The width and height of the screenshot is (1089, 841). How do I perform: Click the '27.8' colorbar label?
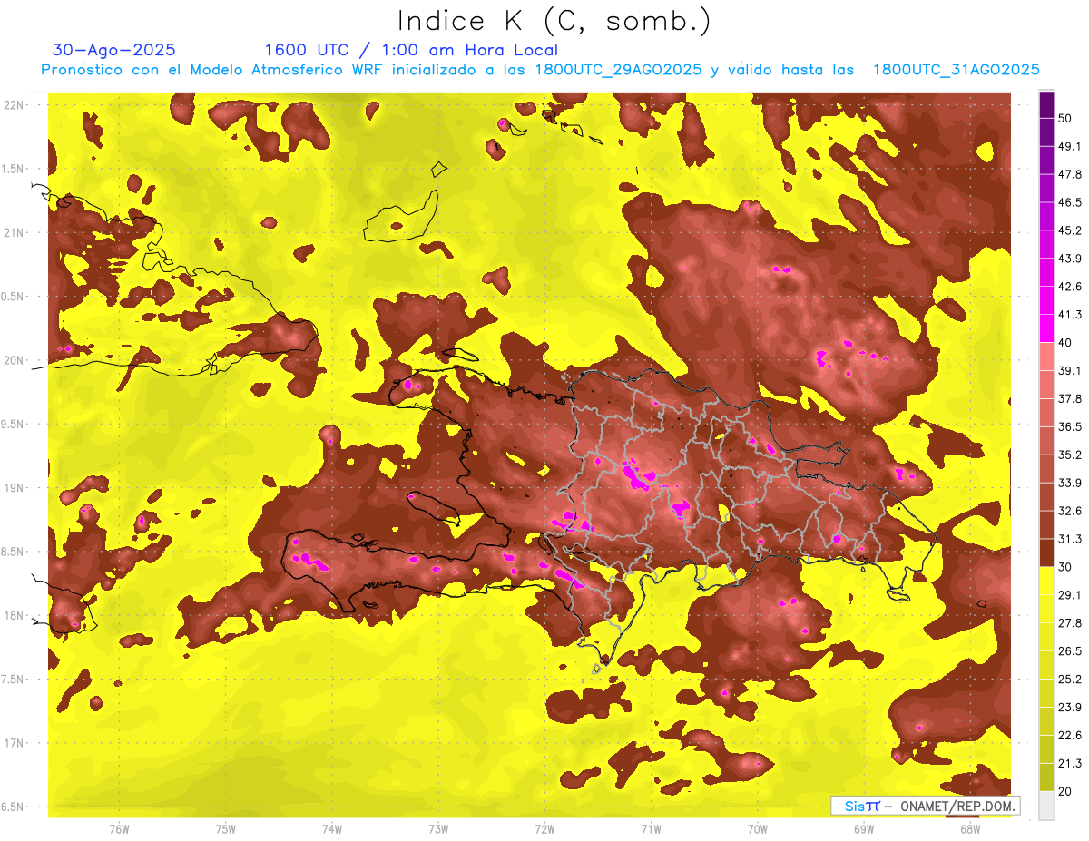pos(1069,623)
